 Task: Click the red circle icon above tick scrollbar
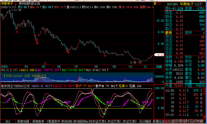click(204, 90)
